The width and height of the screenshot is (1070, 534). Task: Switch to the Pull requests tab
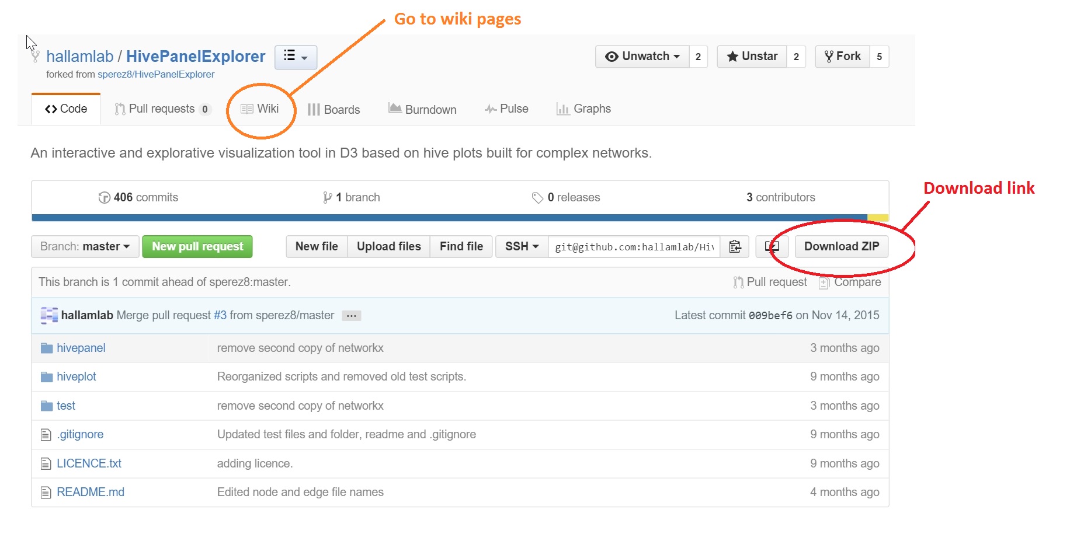tap(162, 109)
